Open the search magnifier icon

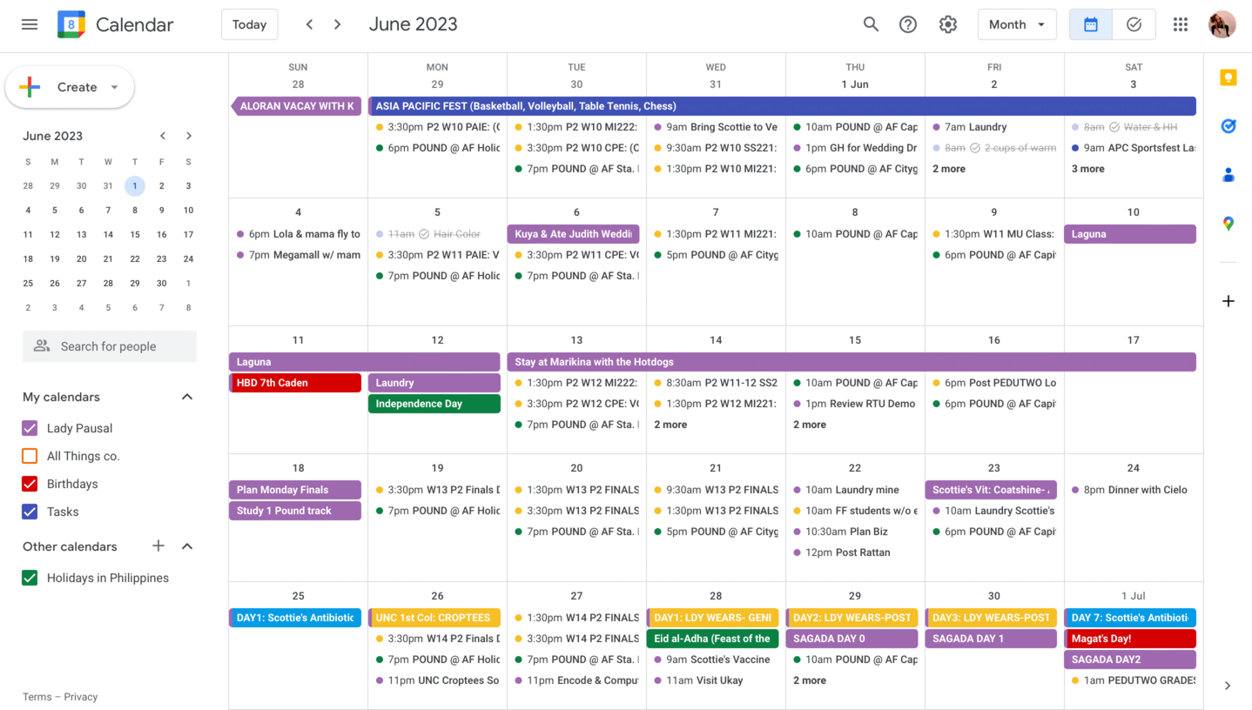[x=871, y=24]
